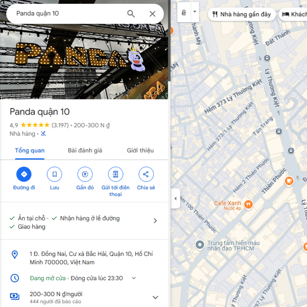Screen dimensions: 307x307
Task: Click the Đường đi directions icon
Action: pos(24,174)
